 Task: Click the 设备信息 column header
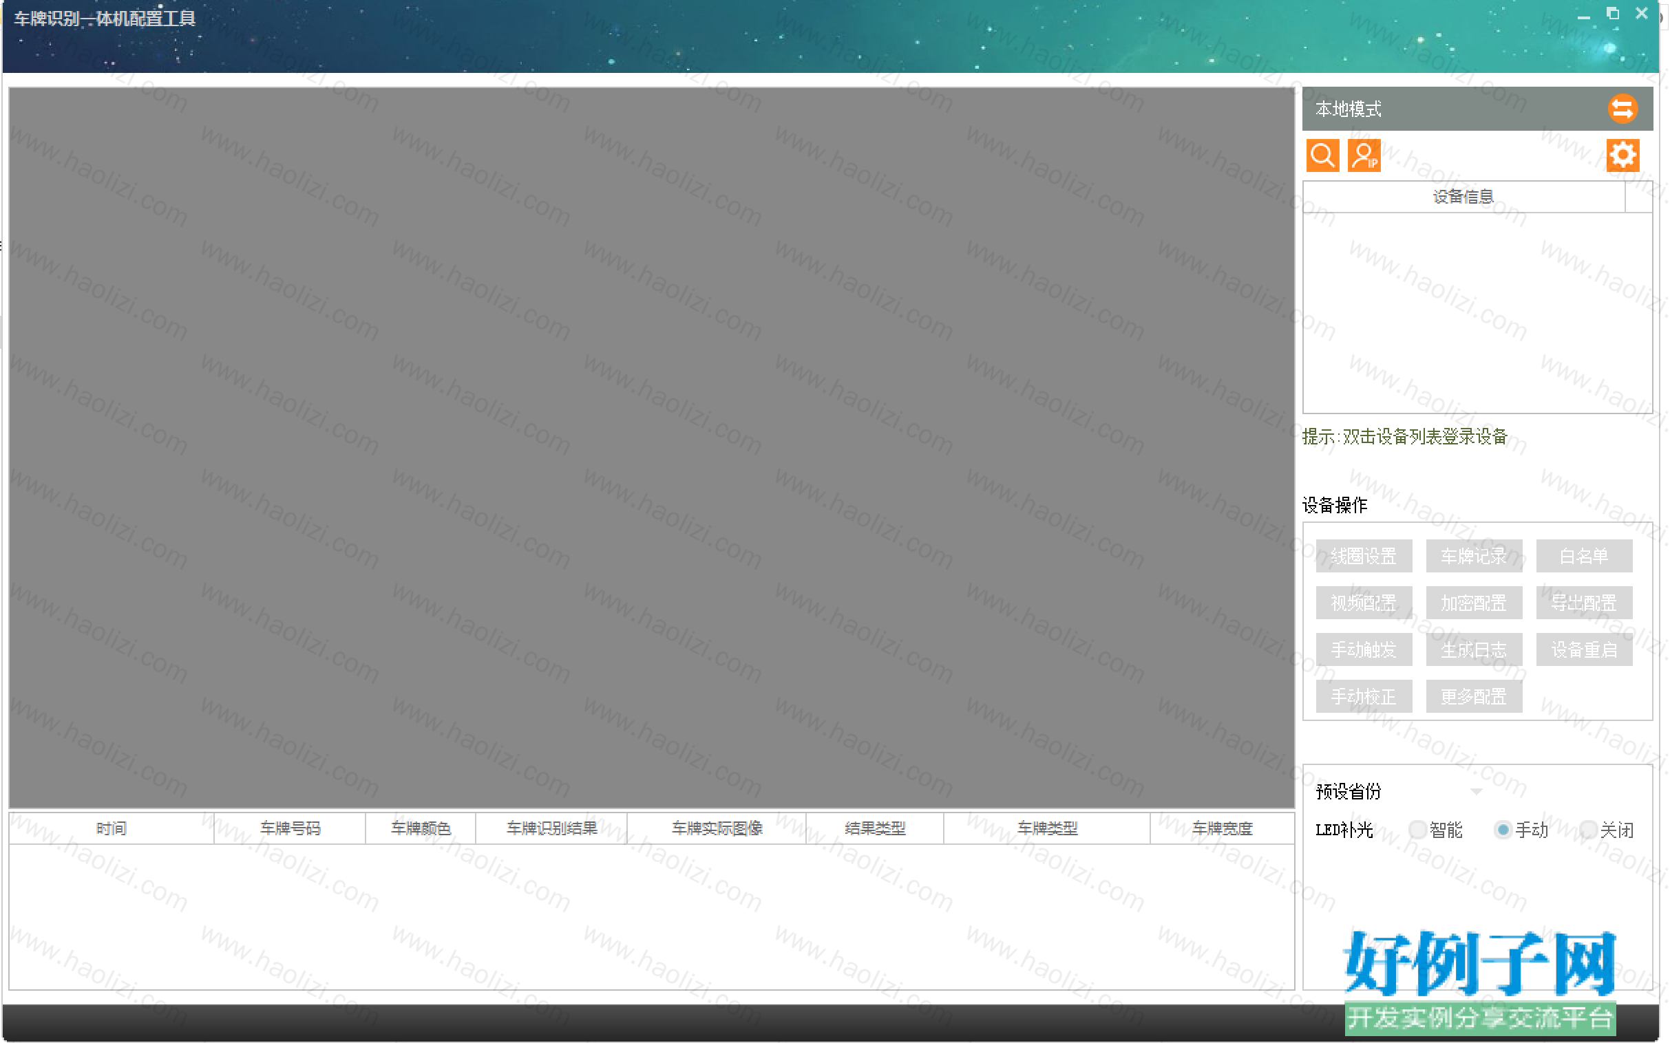1463,197
